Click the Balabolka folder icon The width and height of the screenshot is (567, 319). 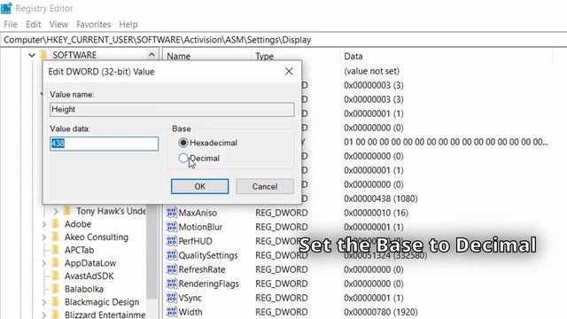55,289
